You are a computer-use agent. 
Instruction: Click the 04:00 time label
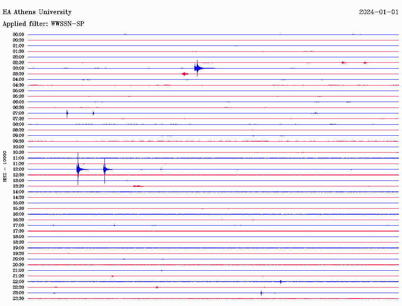click(x=18, y=80)
